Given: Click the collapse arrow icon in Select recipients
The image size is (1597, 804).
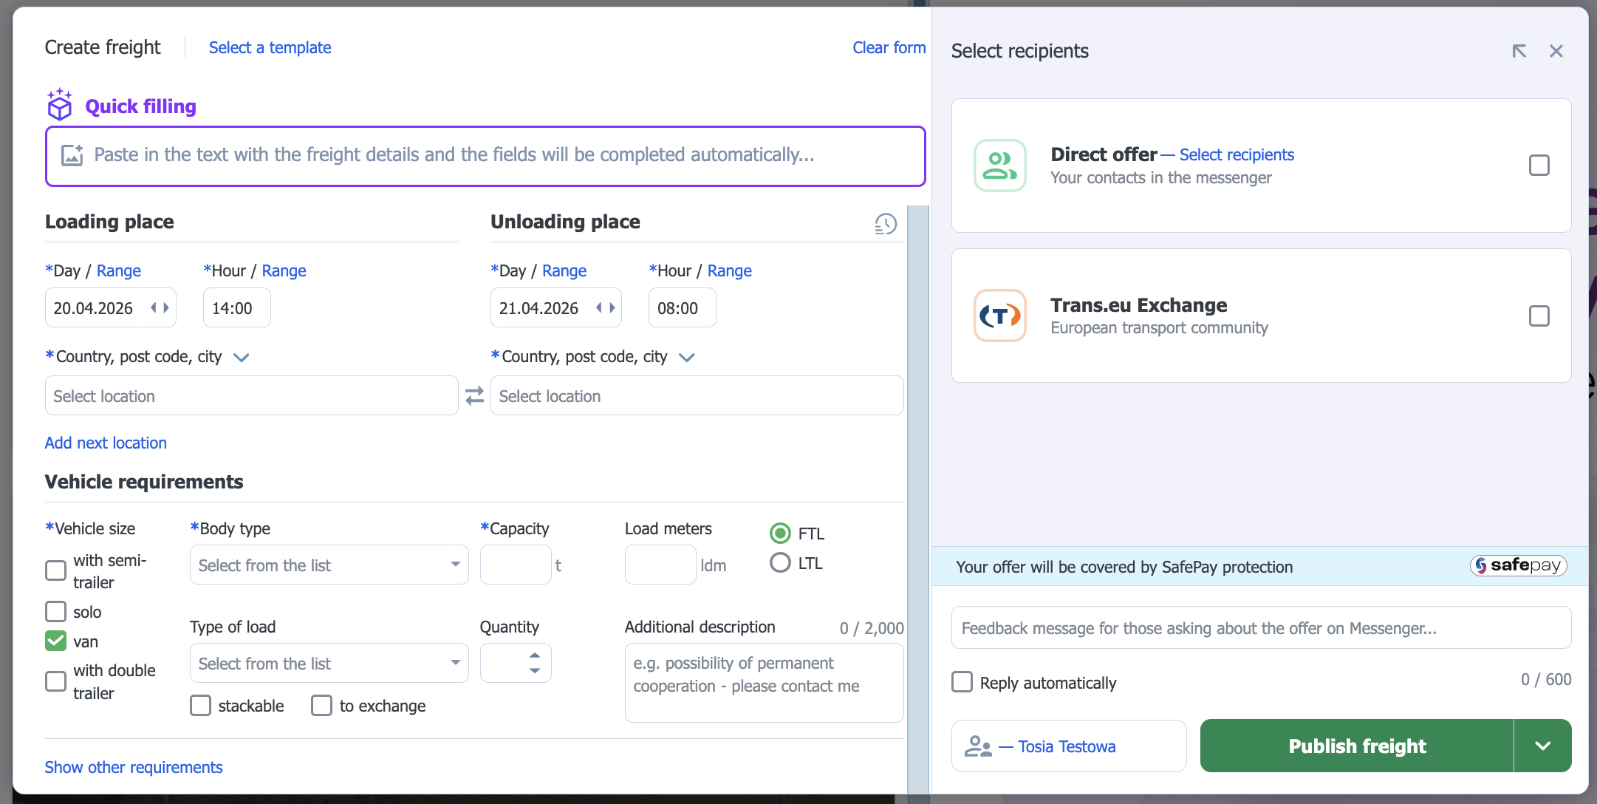Looking at the screenshot, I should pos(1519,51).
